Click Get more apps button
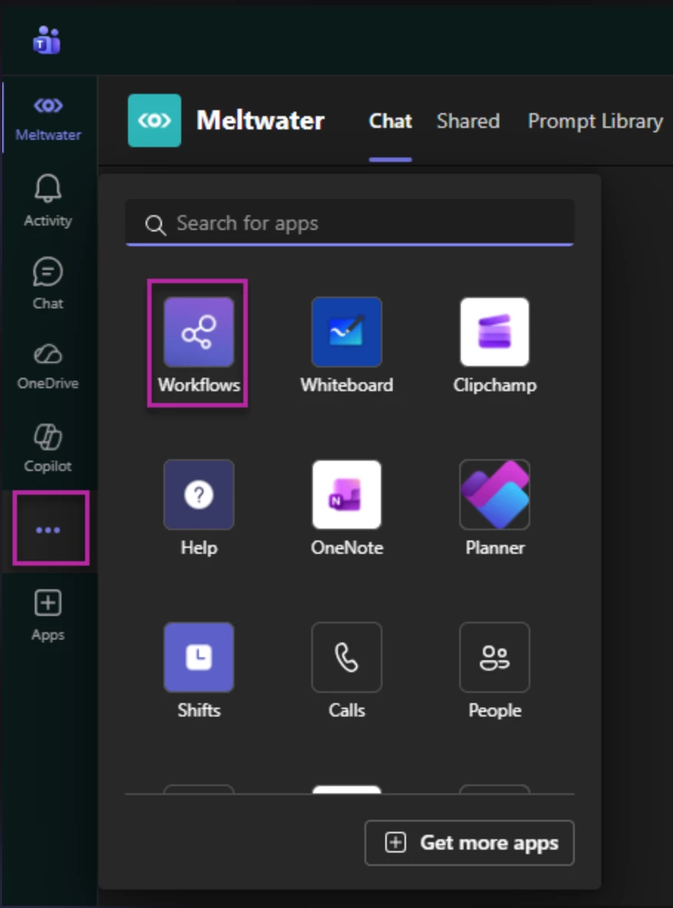 click(x=470, y=842)
